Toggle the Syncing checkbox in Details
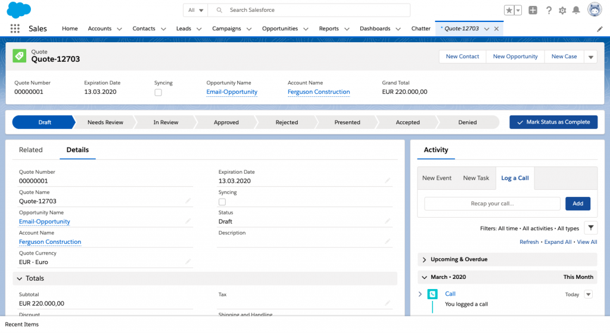This screenshot has height=333, width=610. click(222, 202)
